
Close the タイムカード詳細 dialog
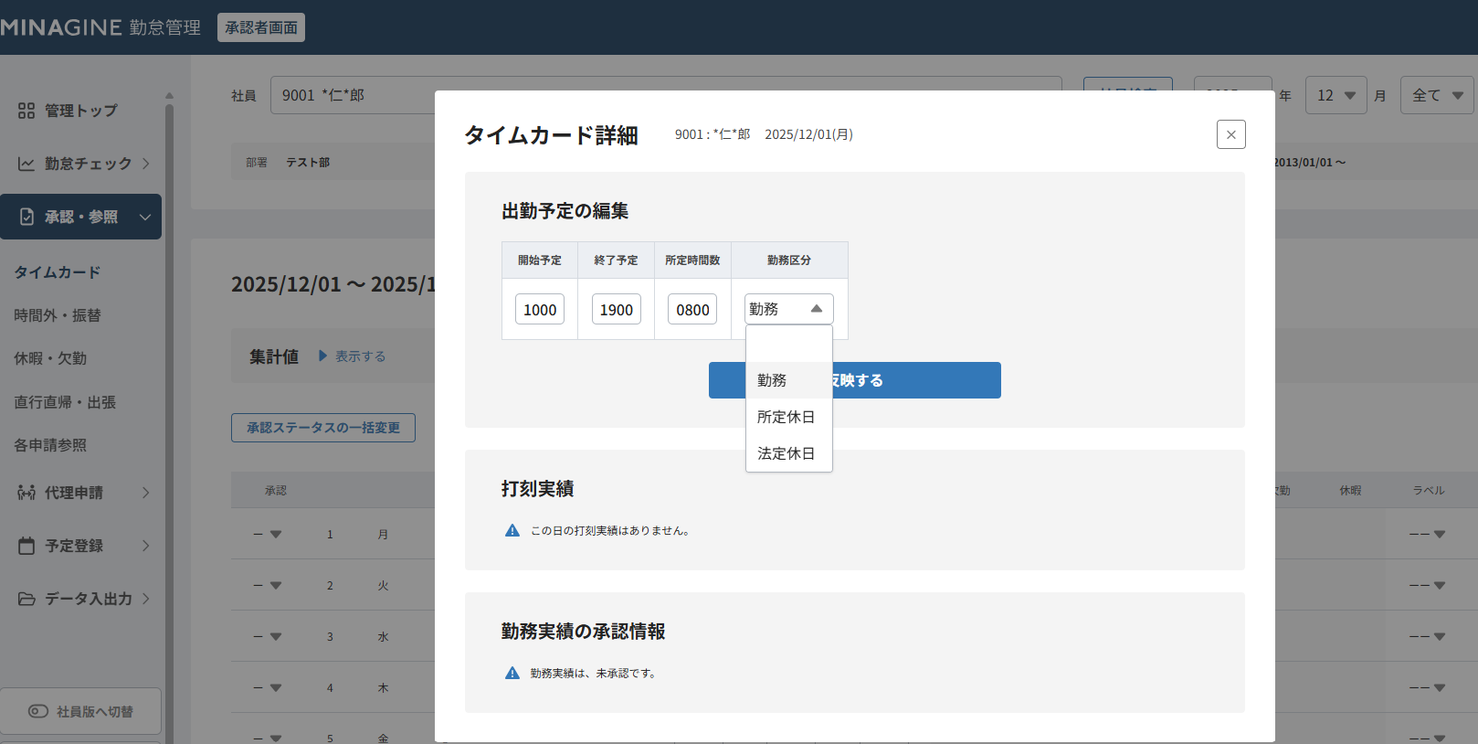pyautogui.click(x=1230, y=134)
